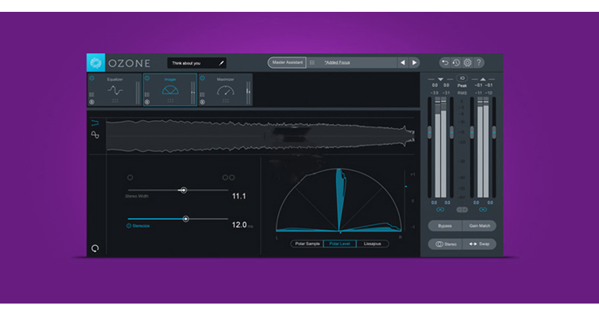Click the Swap channels button
Screen dimensions: 599x314
[479, 244]
